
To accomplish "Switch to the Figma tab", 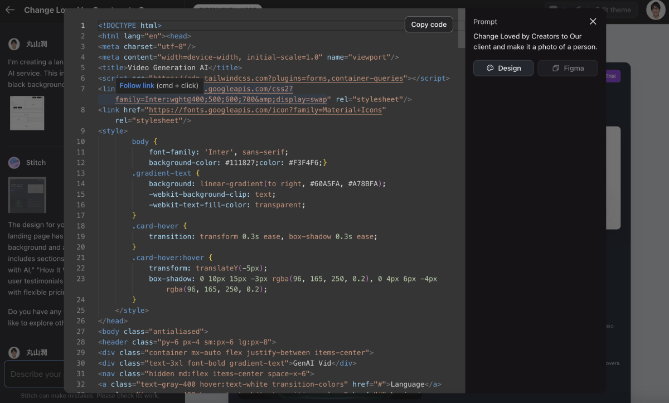I will pyautogui.click(x=568, y=68).
